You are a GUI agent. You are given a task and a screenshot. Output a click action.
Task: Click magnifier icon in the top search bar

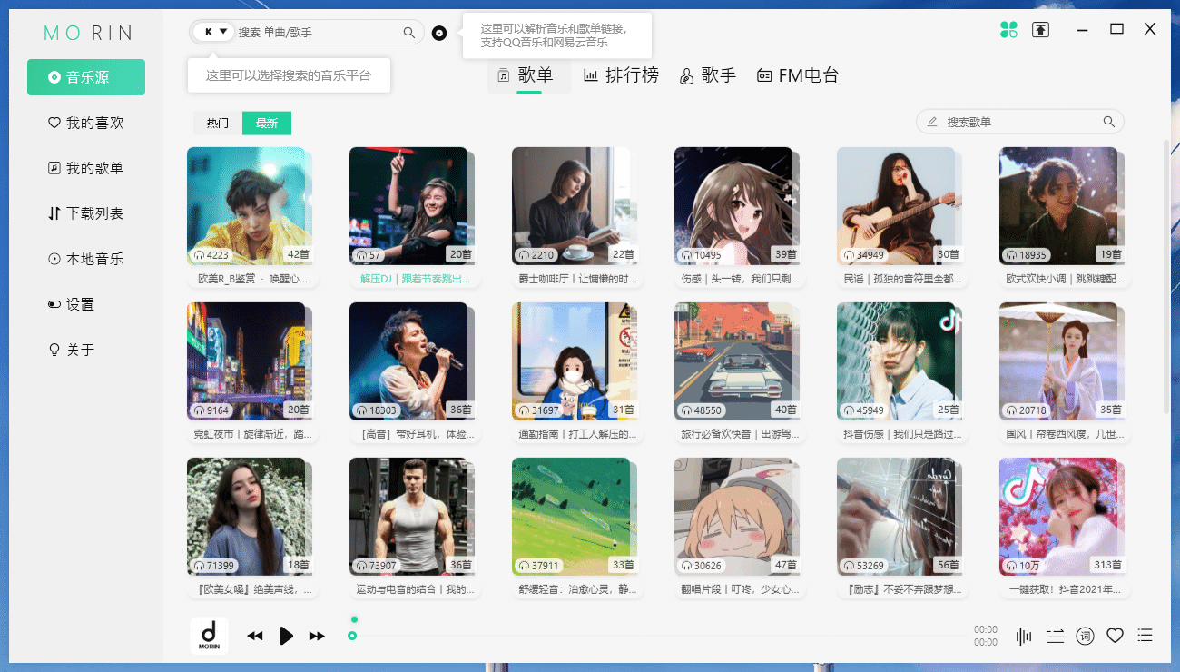click(408, 33)
